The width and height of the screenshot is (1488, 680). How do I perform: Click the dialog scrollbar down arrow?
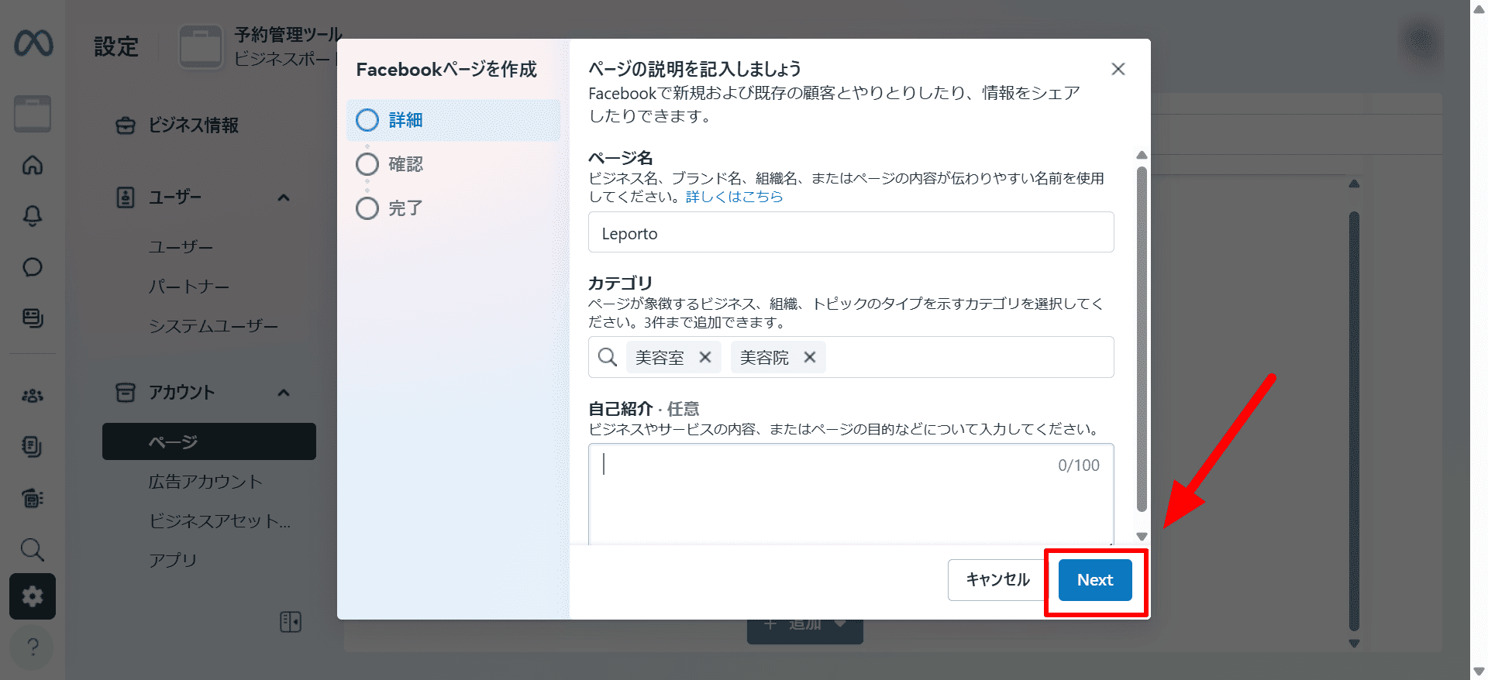coord(1142,536)
